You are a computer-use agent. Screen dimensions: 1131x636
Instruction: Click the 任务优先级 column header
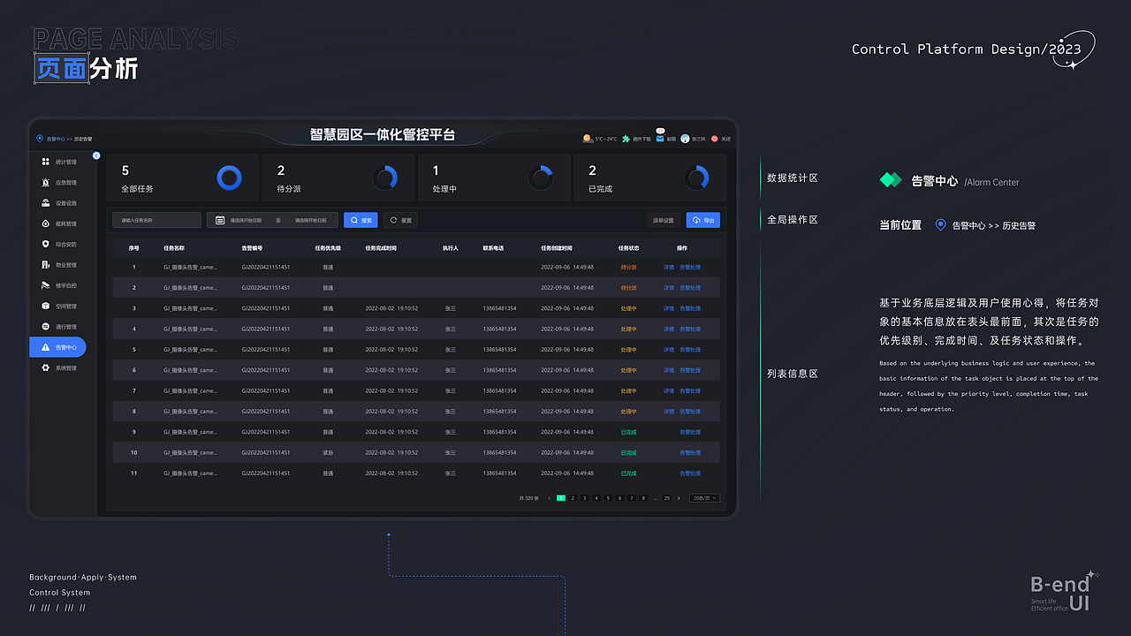(x=328, y=248)
